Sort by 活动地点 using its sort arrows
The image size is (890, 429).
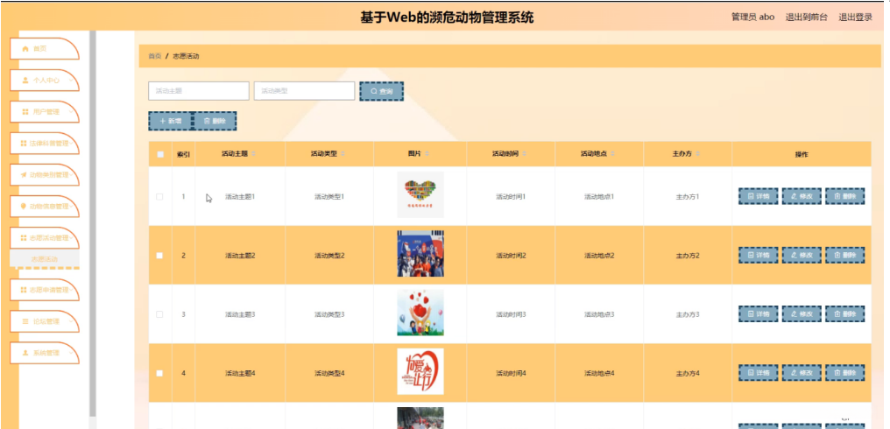pyautogui.click(x=613, y=154)
